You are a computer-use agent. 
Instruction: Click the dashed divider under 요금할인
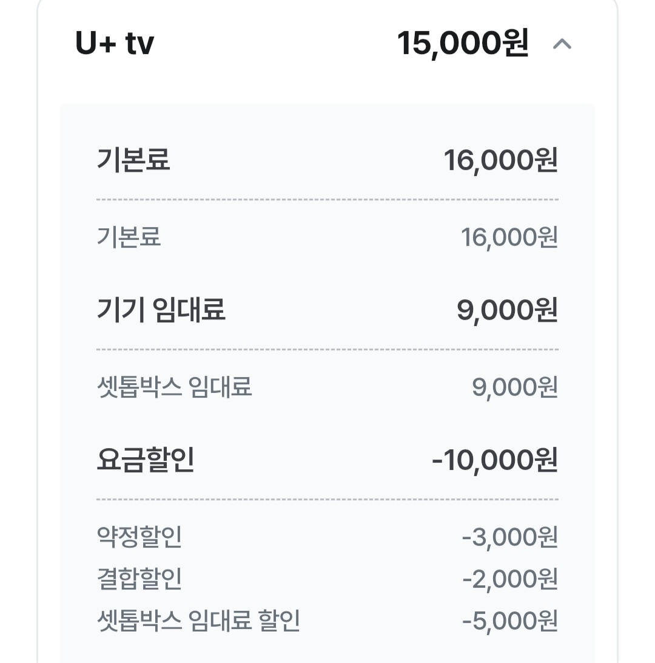pos(327,500)
